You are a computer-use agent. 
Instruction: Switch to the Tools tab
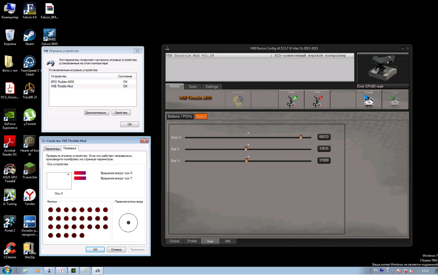tap(192, 87)
